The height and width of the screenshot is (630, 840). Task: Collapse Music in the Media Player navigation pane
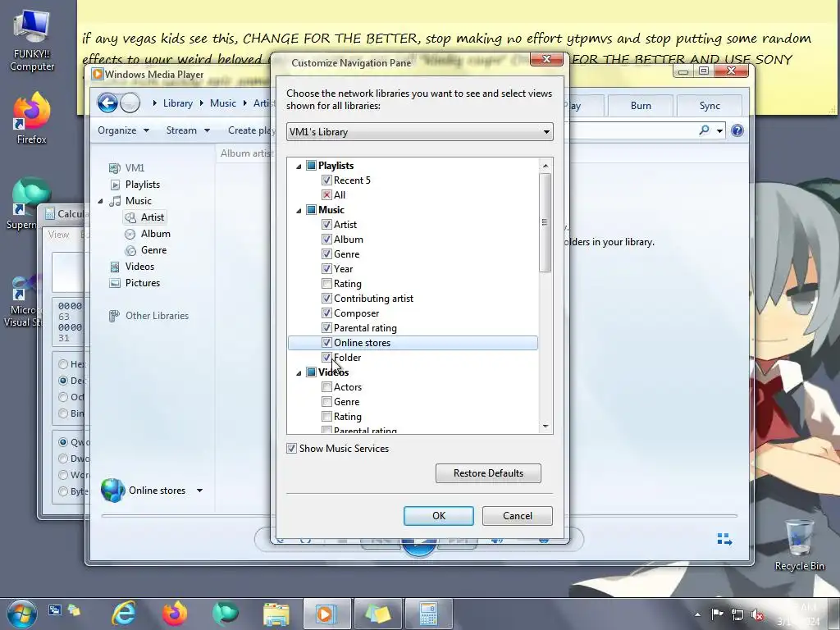pyautogui.click(x=100, y=202)
